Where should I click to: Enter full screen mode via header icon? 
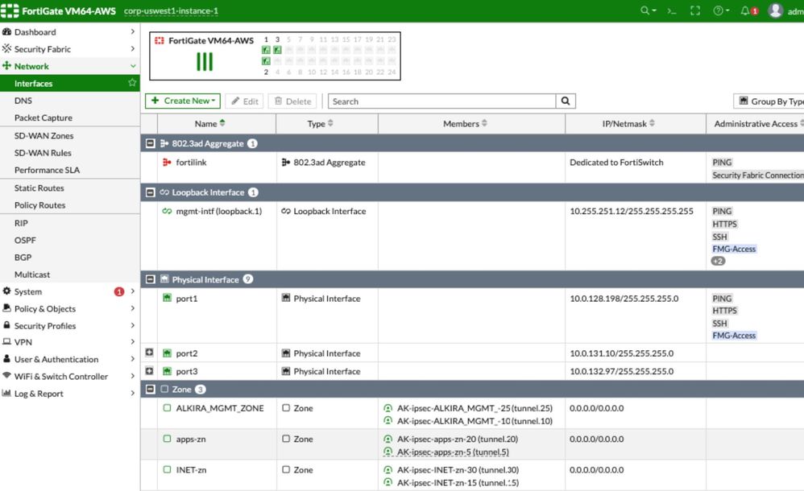[x=695, y=11]
